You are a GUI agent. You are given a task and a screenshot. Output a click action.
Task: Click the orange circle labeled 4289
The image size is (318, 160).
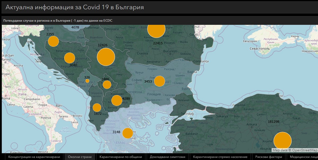(x=116, y=100)
